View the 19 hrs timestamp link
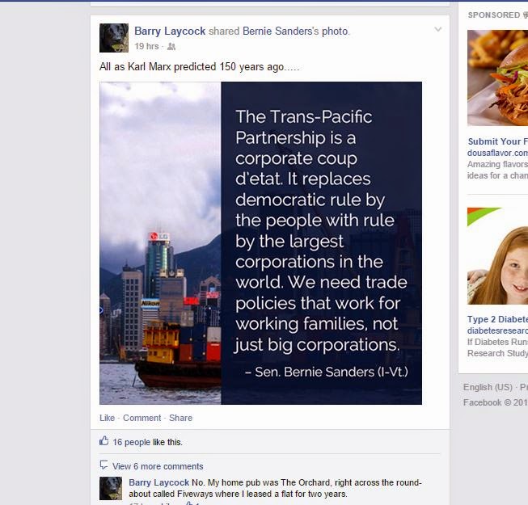Screen dimensions: 528x505 pos(146,46)
